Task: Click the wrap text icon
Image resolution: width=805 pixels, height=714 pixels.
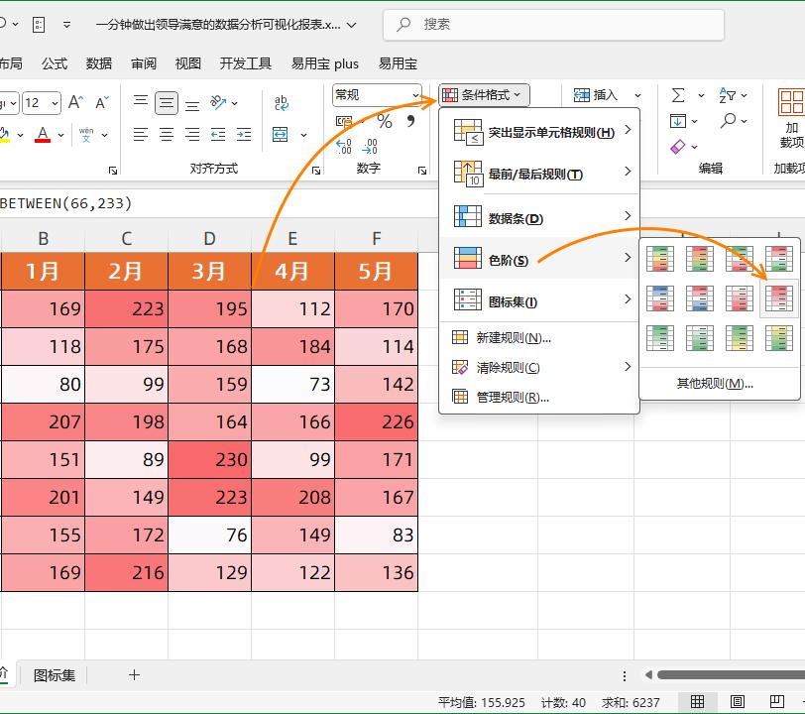Action: point(282,102)
